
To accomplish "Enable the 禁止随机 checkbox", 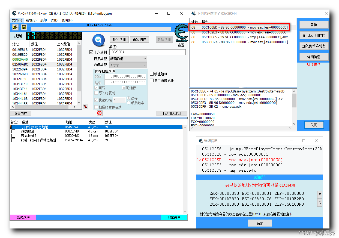I will click(152, 74).
